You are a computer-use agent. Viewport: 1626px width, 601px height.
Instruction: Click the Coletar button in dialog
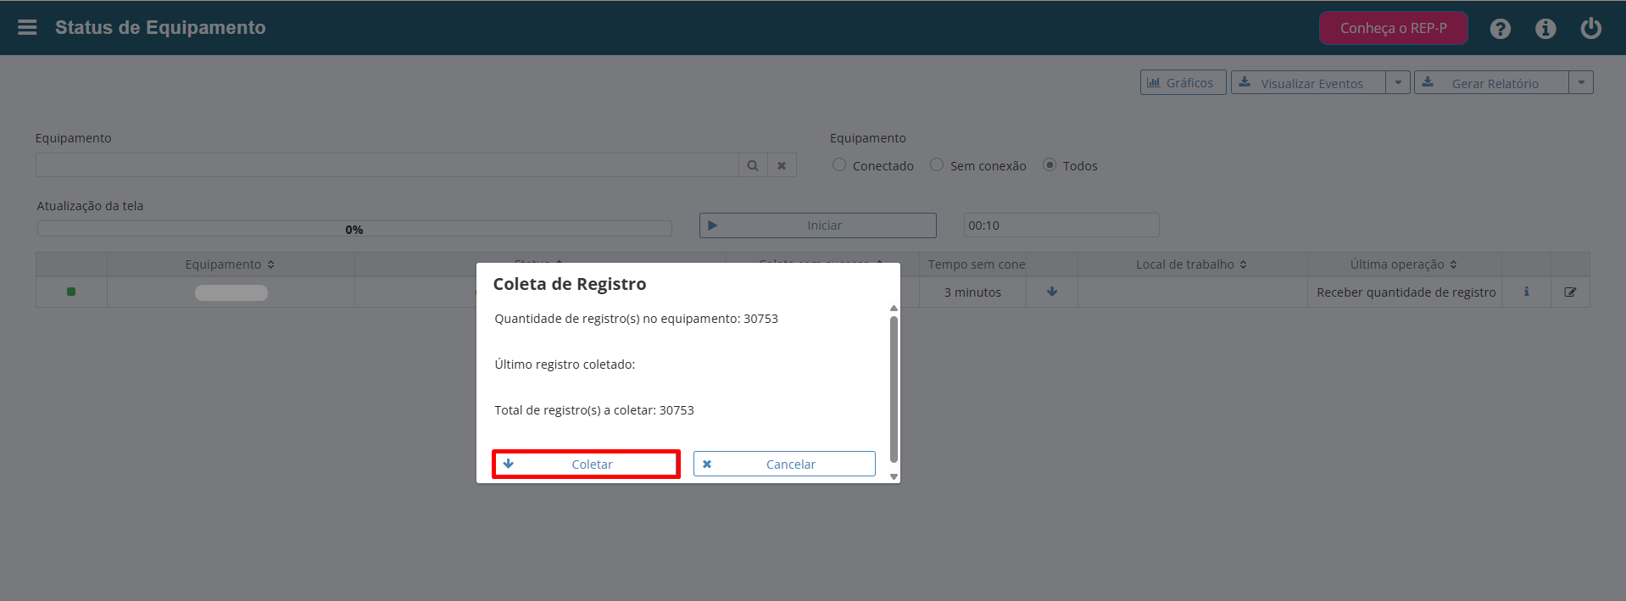click(586, 464)
